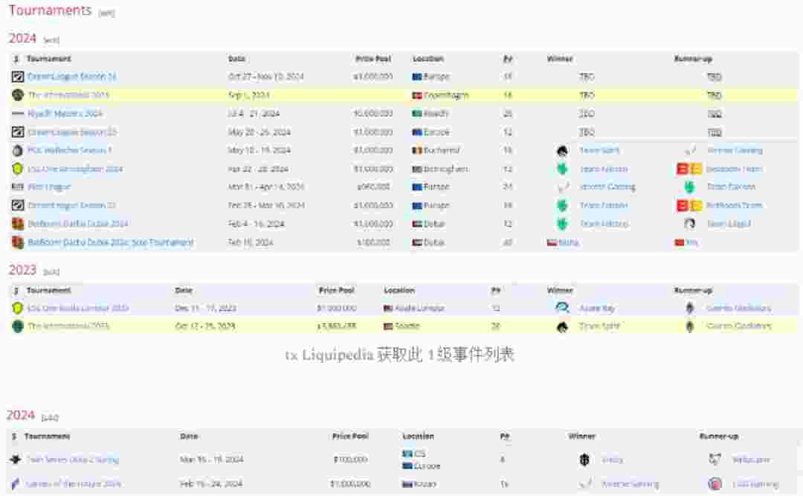Open the PGL Wallachia Season 1 link
Viewport: 803px width, 496px height.
click(x=70, y=151)
